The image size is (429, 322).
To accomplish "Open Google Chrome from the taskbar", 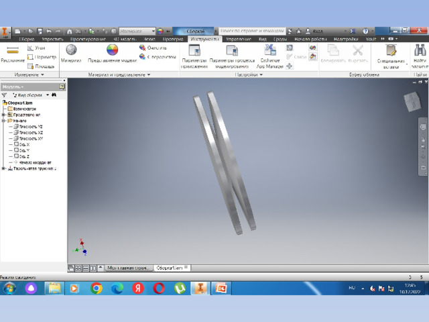I will point(97,288).
